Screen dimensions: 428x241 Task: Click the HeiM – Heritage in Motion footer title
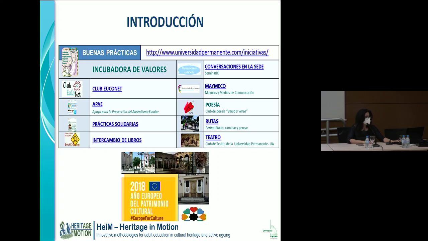point(137,227)
